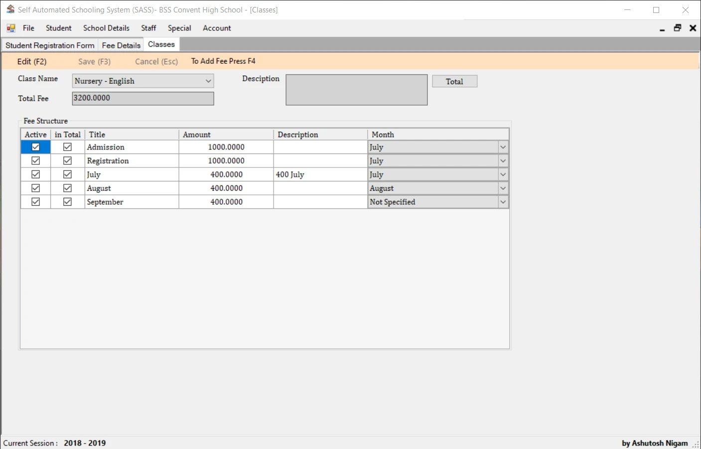Enable Active for the July fee row

(x=35, y=174)
